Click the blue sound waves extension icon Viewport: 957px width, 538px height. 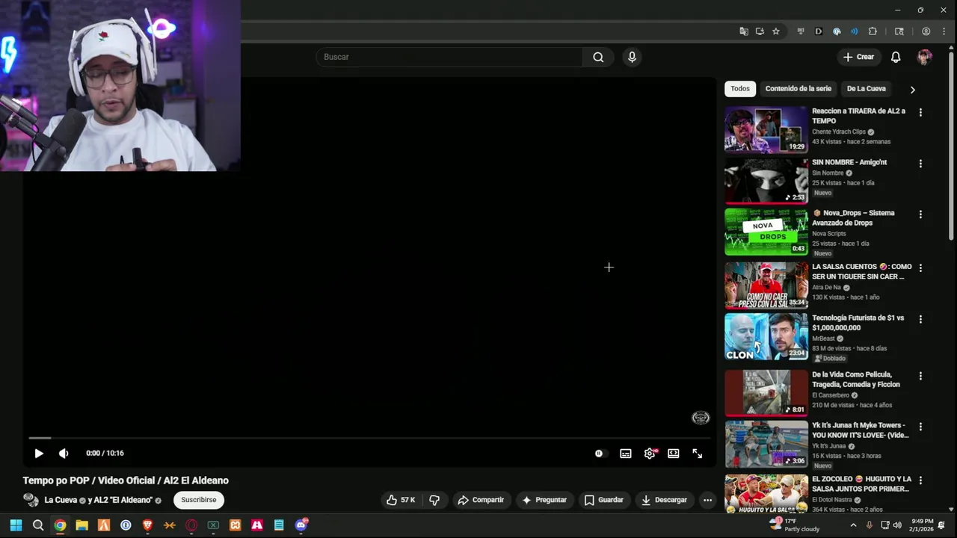[855, 31]
